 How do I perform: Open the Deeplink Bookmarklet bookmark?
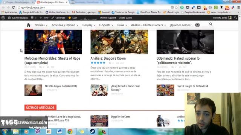click(x=193, y=12)
